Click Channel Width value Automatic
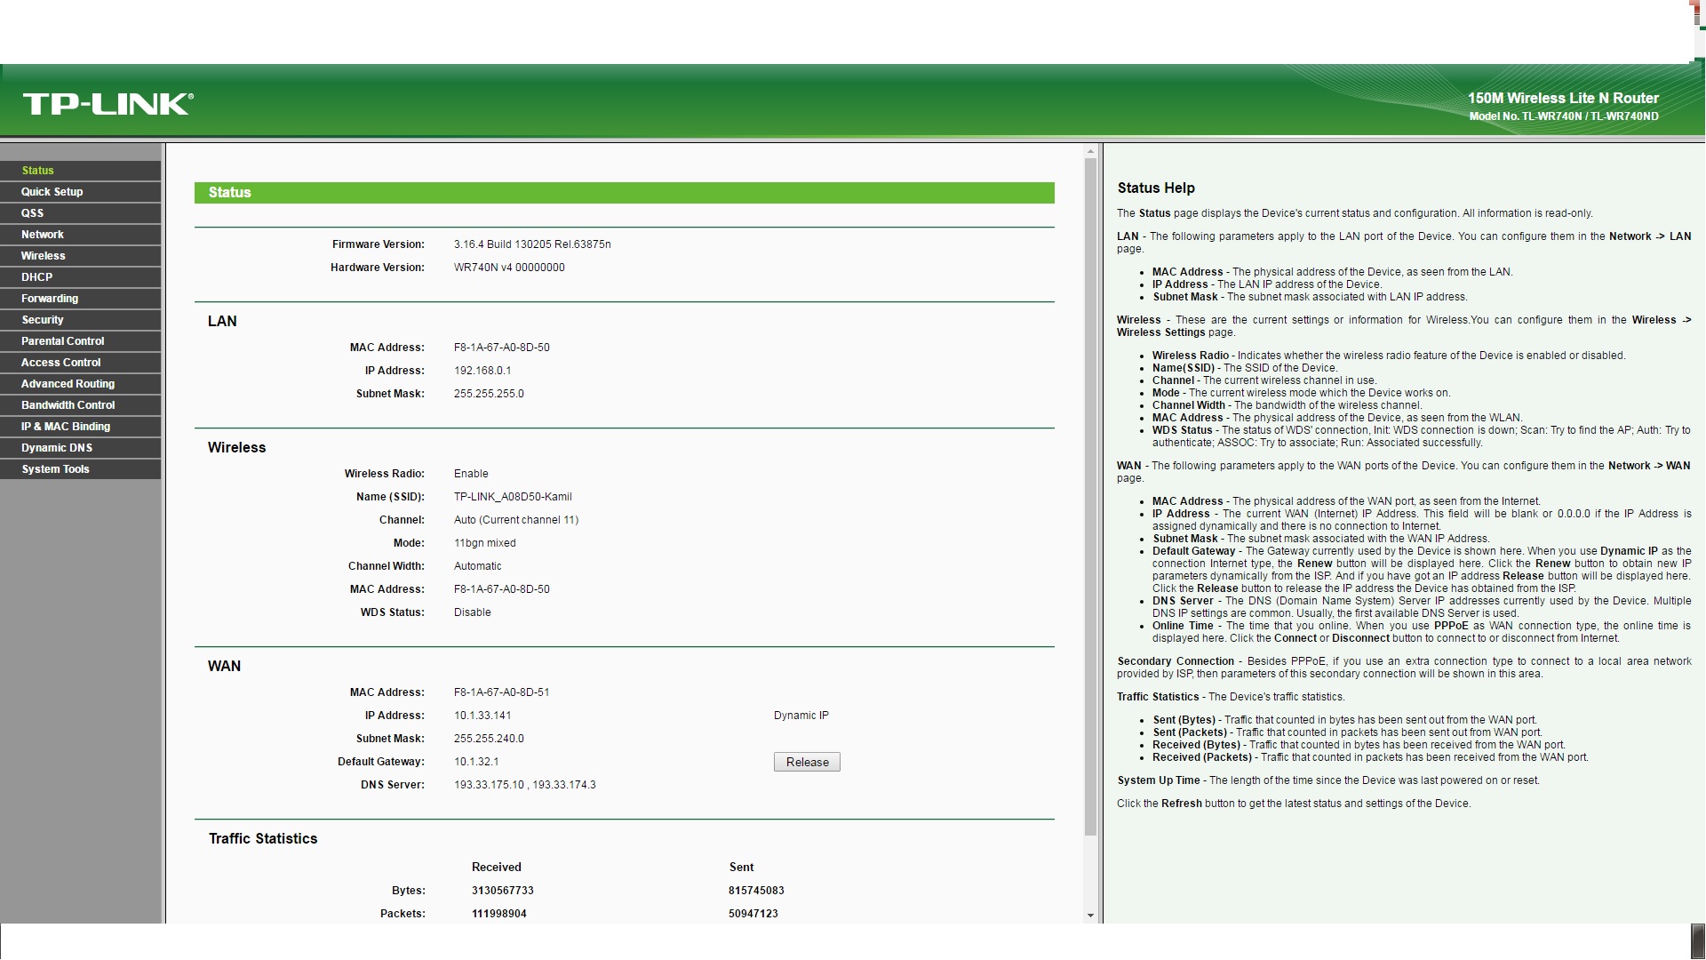 [477, 566]
